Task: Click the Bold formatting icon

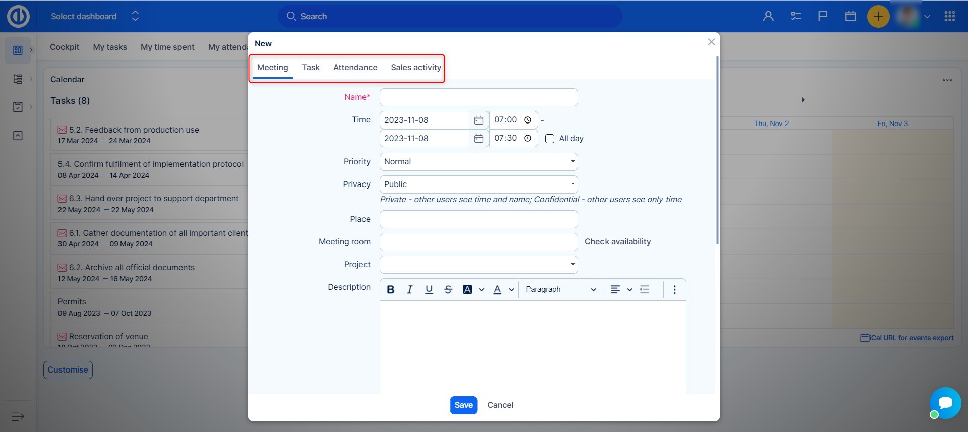Action: (x=390, y=289)
